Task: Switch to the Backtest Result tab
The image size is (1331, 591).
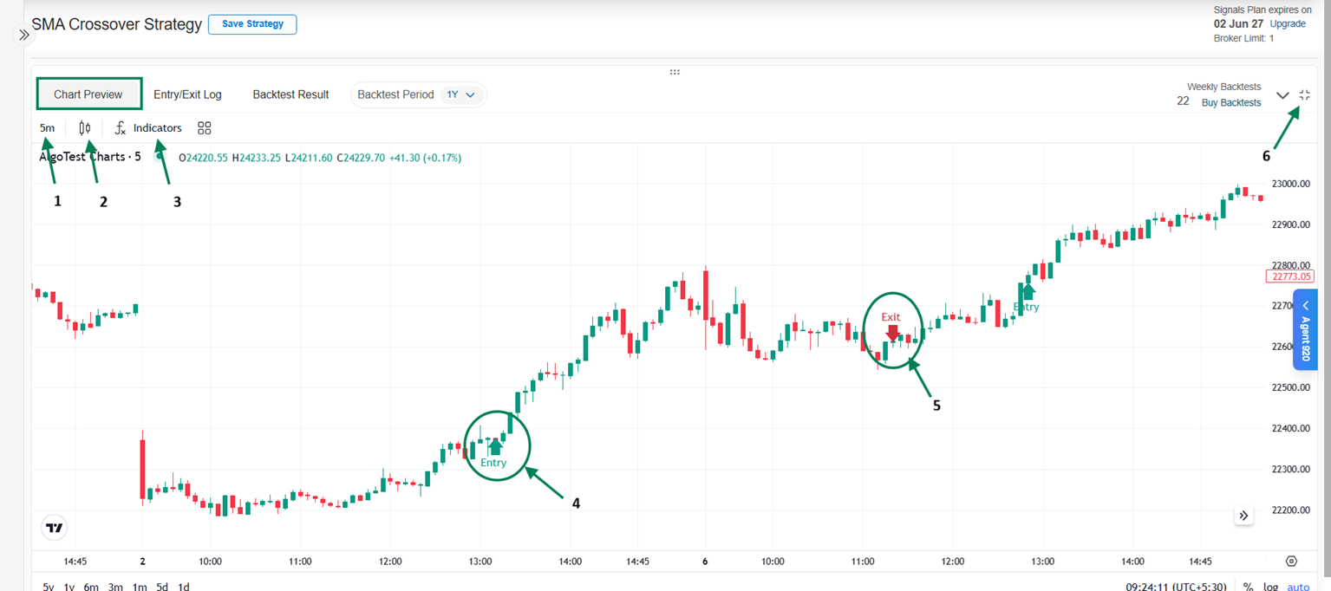Action: click(290, 94)
